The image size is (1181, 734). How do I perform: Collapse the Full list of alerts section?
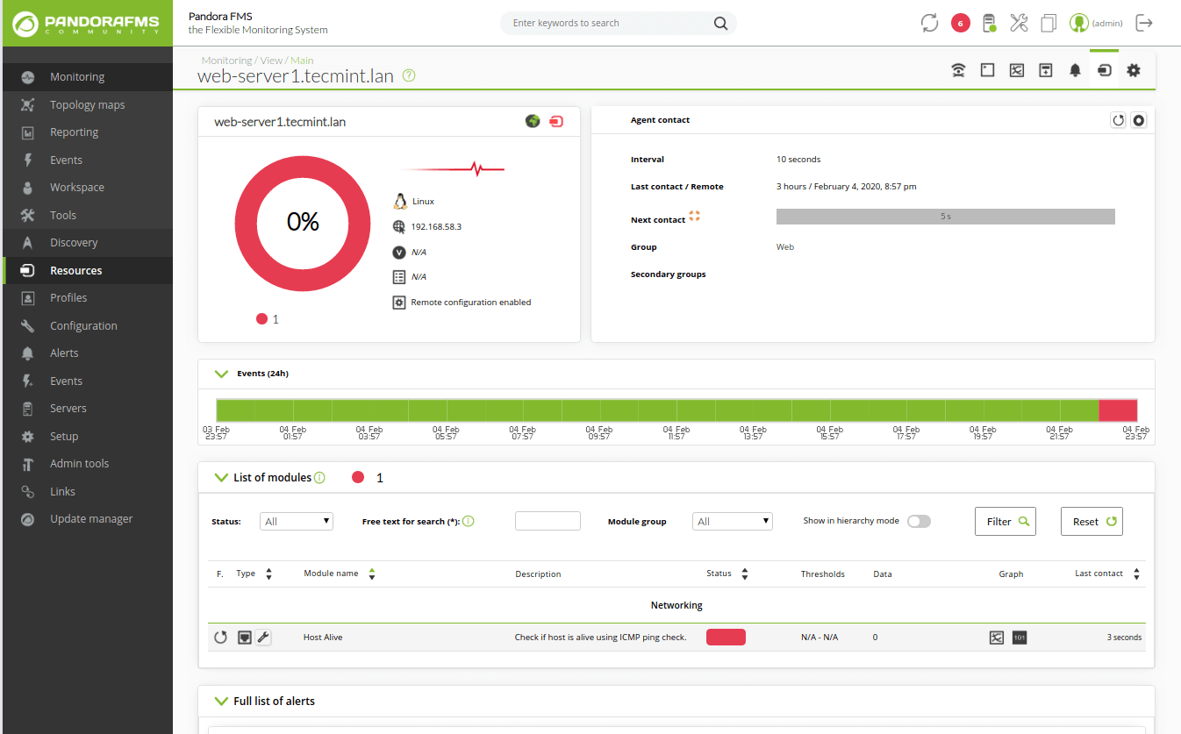(x=221, y=702)
